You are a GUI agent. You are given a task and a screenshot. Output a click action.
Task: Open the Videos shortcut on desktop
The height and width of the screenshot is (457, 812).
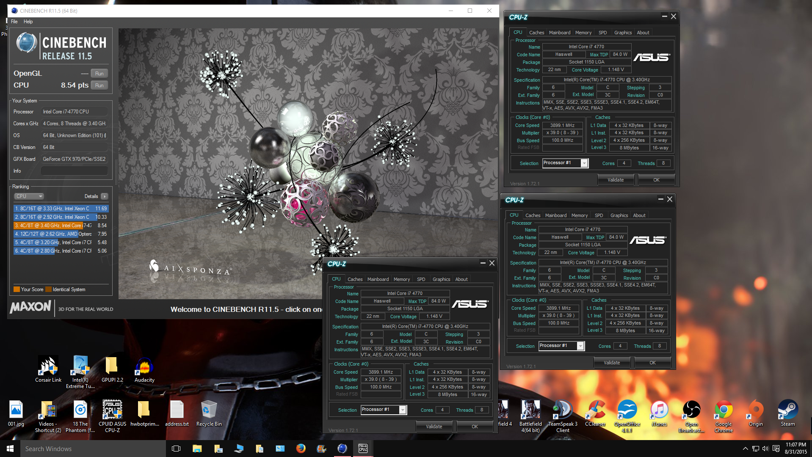(48, 416)
